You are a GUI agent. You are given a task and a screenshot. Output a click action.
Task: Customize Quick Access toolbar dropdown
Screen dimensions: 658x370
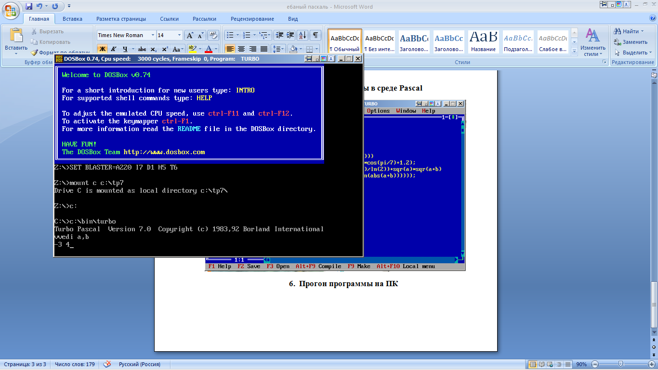click(69, 6)
